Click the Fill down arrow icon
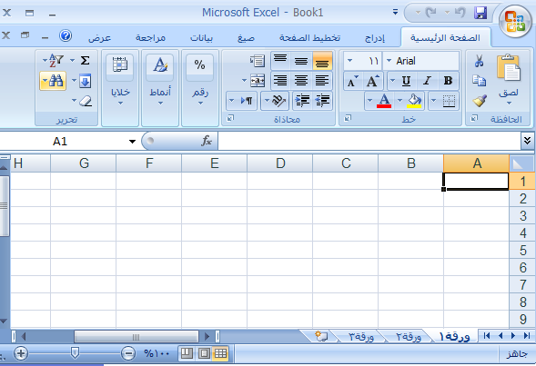The height and width of the screenshot is (366, 536). [x=85, y=81]
